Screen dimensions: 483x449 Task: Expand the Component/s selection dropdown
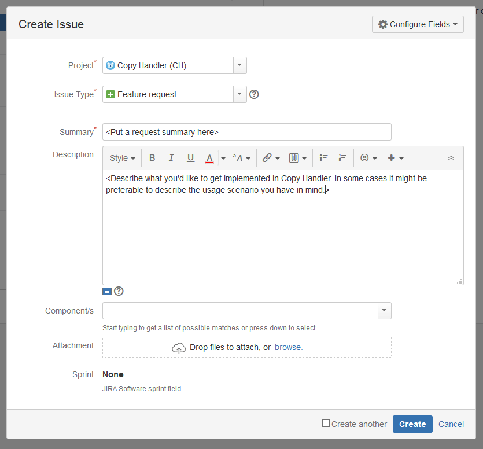(384, 311)
